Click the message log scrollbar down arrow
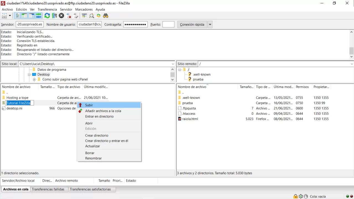The image size is (354, 199). pos(352,57)
